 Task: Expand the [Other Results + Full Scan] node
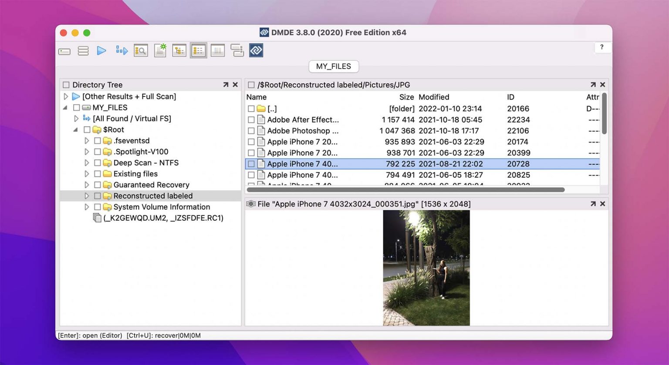(66, 96)
